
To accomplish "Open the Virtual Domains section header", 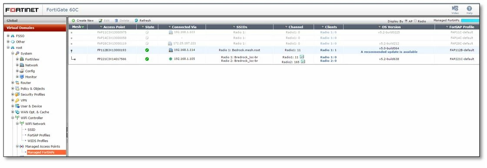I will coord(35,28).
